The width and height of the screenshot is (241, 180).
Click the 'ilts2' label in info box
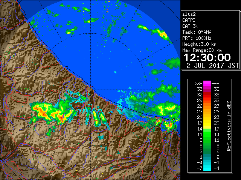189,14
